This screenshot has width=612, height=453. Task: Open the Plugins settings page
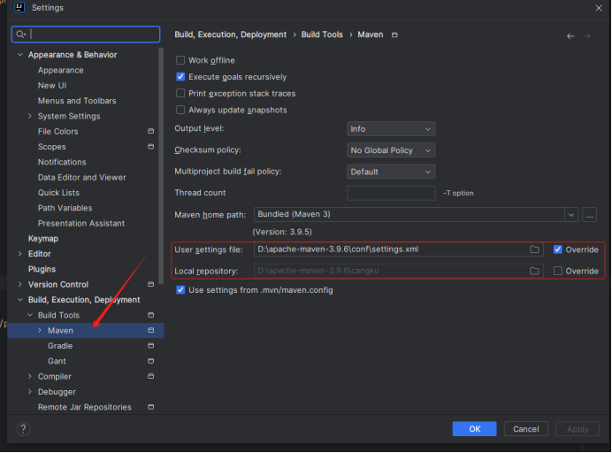tap(42, 269)
